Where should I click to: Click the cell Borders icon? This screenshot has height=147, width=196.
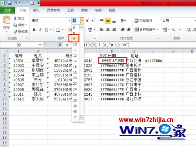click(58, 30)
